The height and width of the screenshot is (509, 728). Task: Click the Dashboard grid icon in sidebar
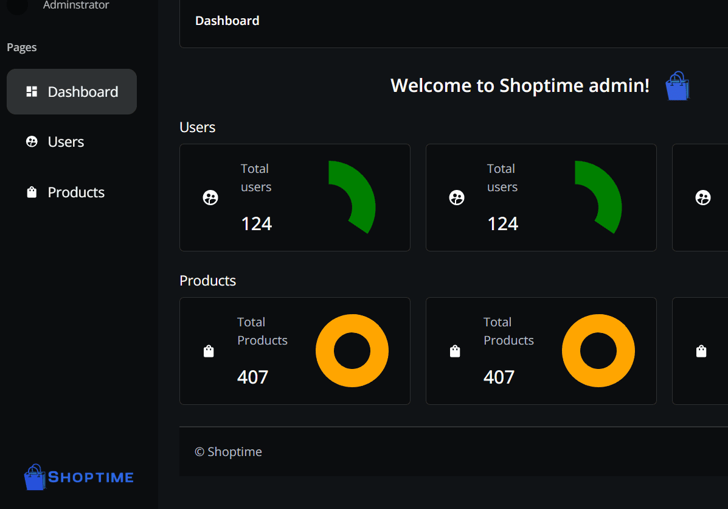pyautogui.click(x=32, y=92)
